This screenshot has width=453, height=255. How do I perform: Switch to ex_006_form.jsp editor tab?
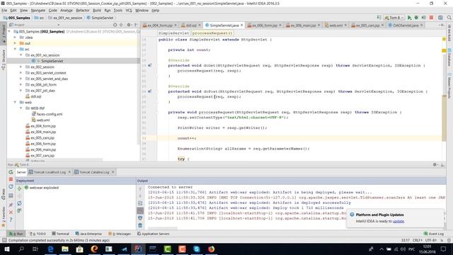pos(264,25)
